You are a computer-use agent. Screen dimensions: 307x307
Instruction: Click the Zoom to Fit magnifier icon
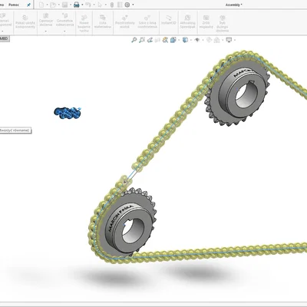(x=134, y=40)
